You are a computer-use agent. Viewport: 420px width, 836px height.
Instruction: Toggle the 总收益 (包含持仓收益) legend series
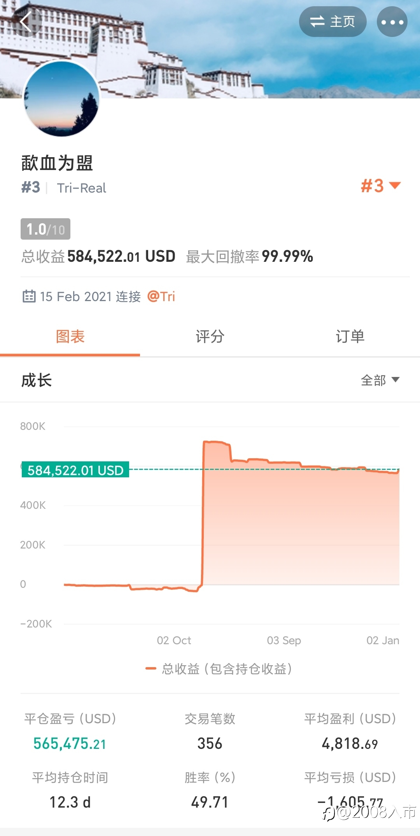[219, 669]
